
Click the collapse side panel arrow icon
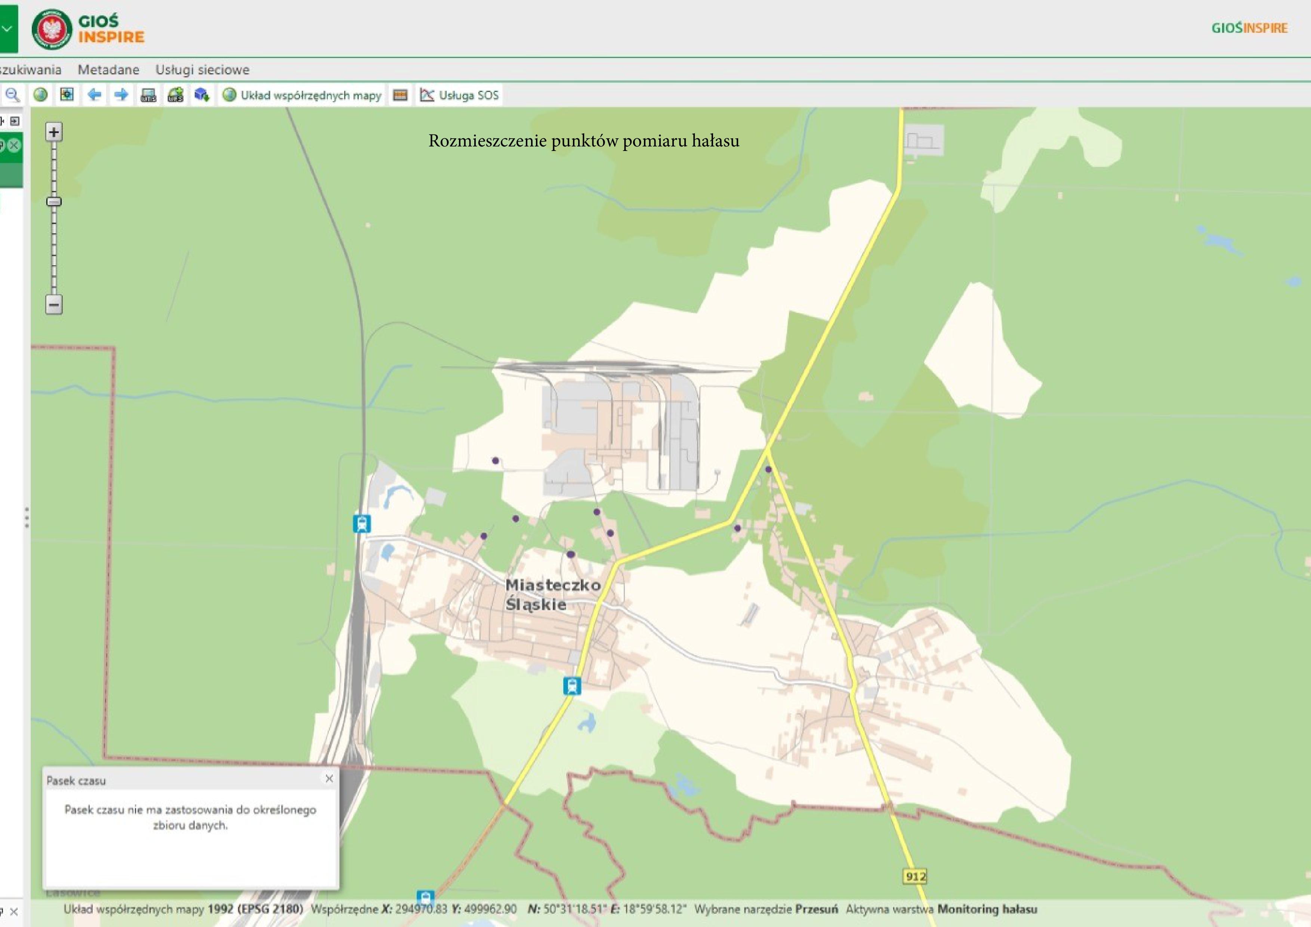click(15, 121)
